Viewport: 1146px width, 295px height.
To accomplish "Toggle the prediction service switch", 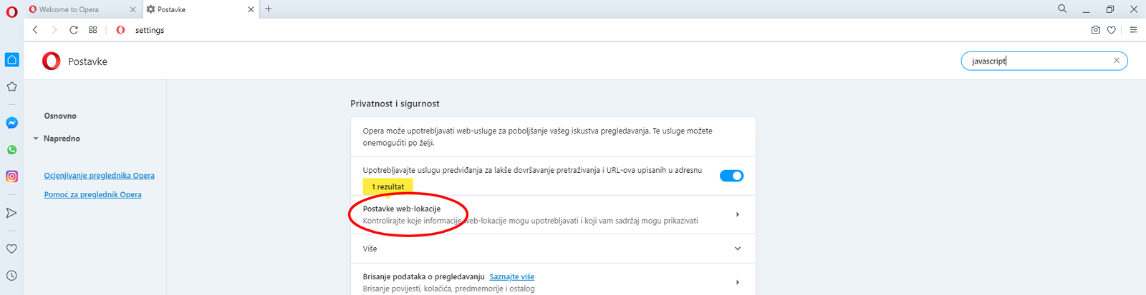I will coord(731,176).
